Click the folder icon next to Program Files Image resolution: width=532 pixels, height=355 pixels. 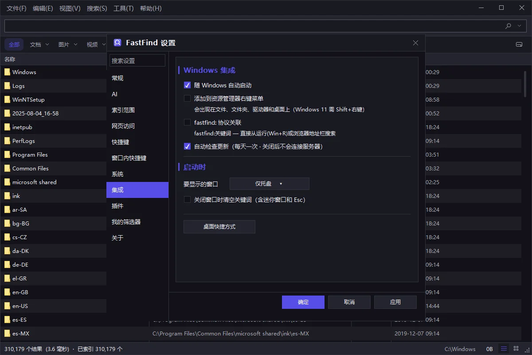click(7, 154)
